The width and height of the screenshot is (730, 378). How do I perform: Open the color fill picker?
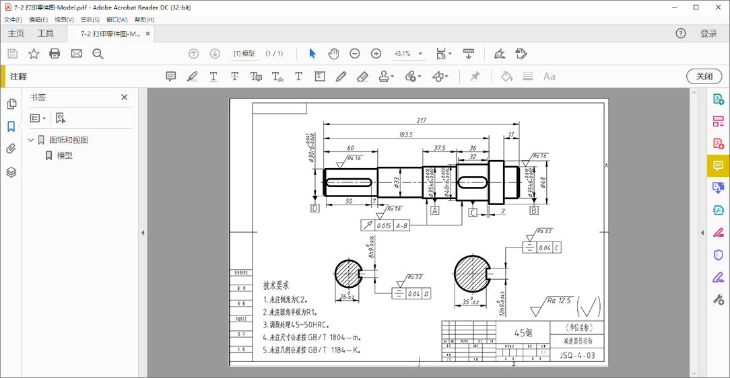coord(506,77)
